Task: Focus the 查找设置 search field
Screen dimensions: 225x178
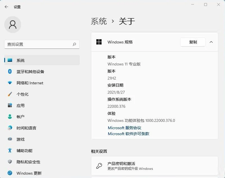Action: [x=42, y=44]
